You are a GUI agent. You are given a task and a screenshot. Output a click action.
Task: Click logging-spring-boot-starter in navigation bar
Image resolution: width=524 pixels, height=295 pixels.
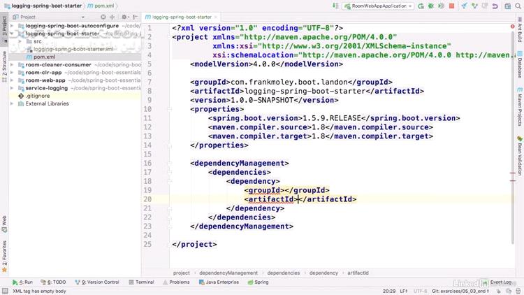(43, 6)
